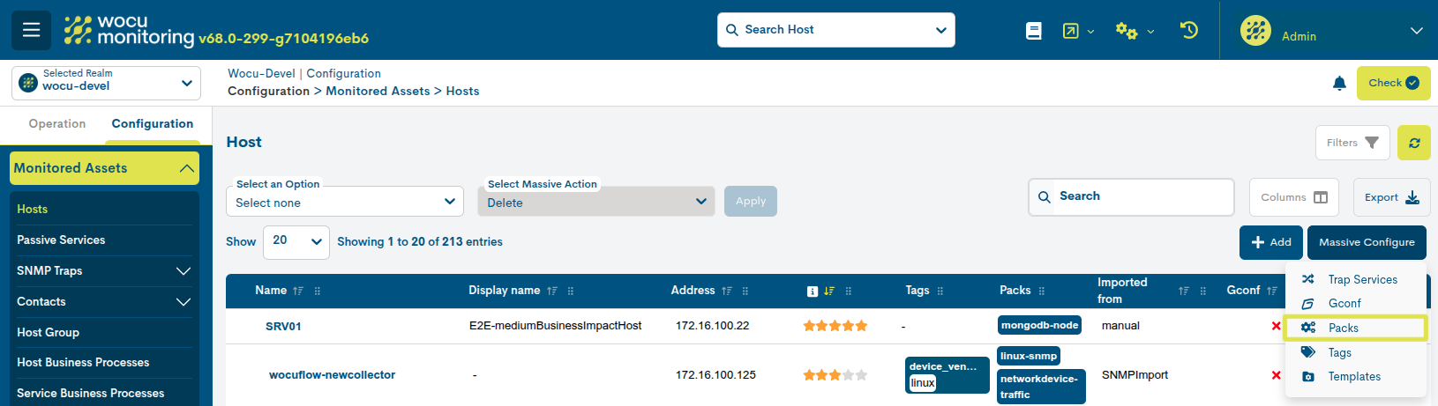Viewport: 1438px width, 406px height.
Task: Change the Show entries count dropdown
Action: click(296, 241)
